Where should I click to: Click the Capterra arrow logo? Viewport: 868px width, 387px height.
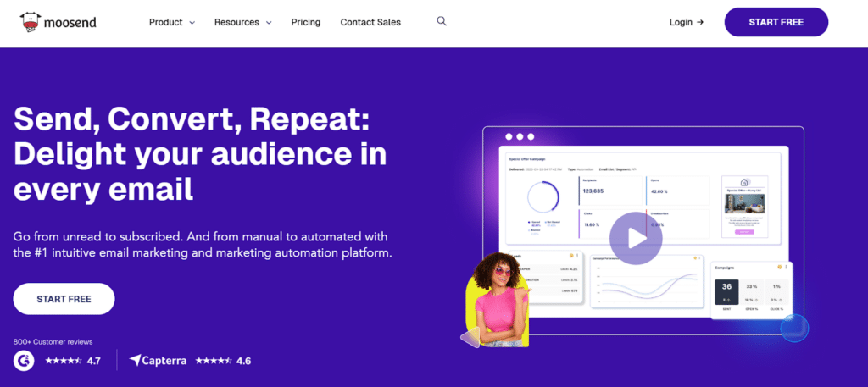tap(136, 360)
